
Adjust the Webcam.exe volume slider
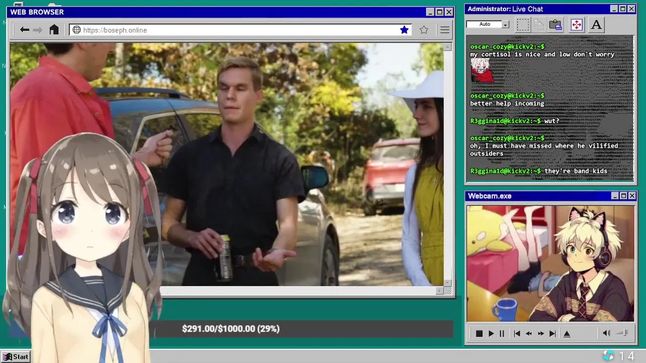[x=622, y=333]
